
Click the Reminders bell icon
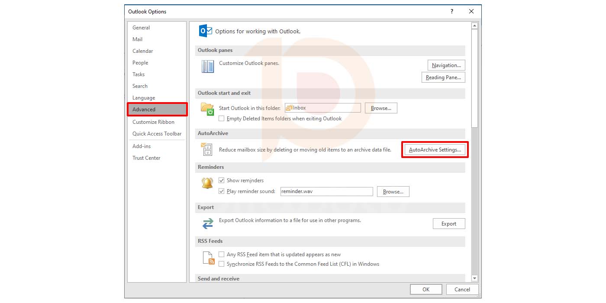tap(207, 183)
